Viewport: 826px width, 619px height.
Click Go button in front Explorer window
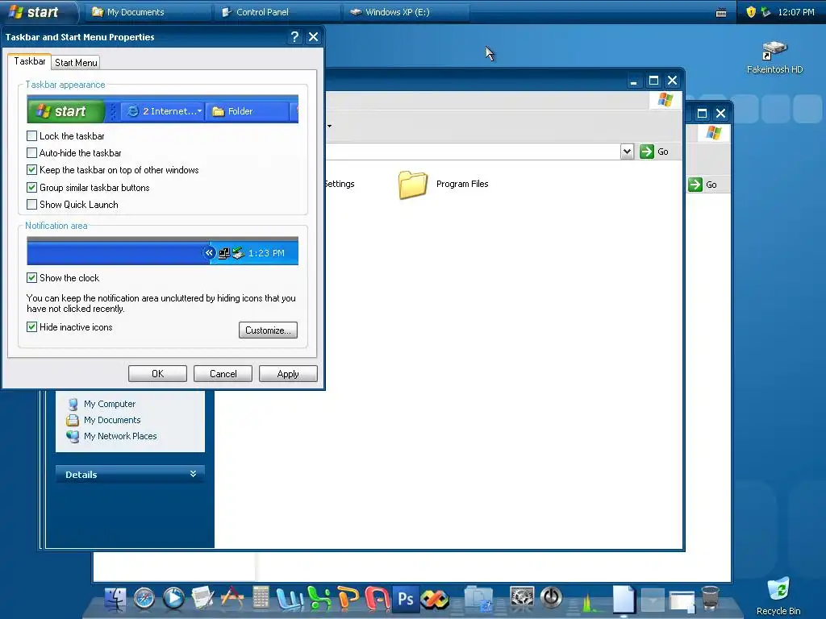click(x=654, y=152)
